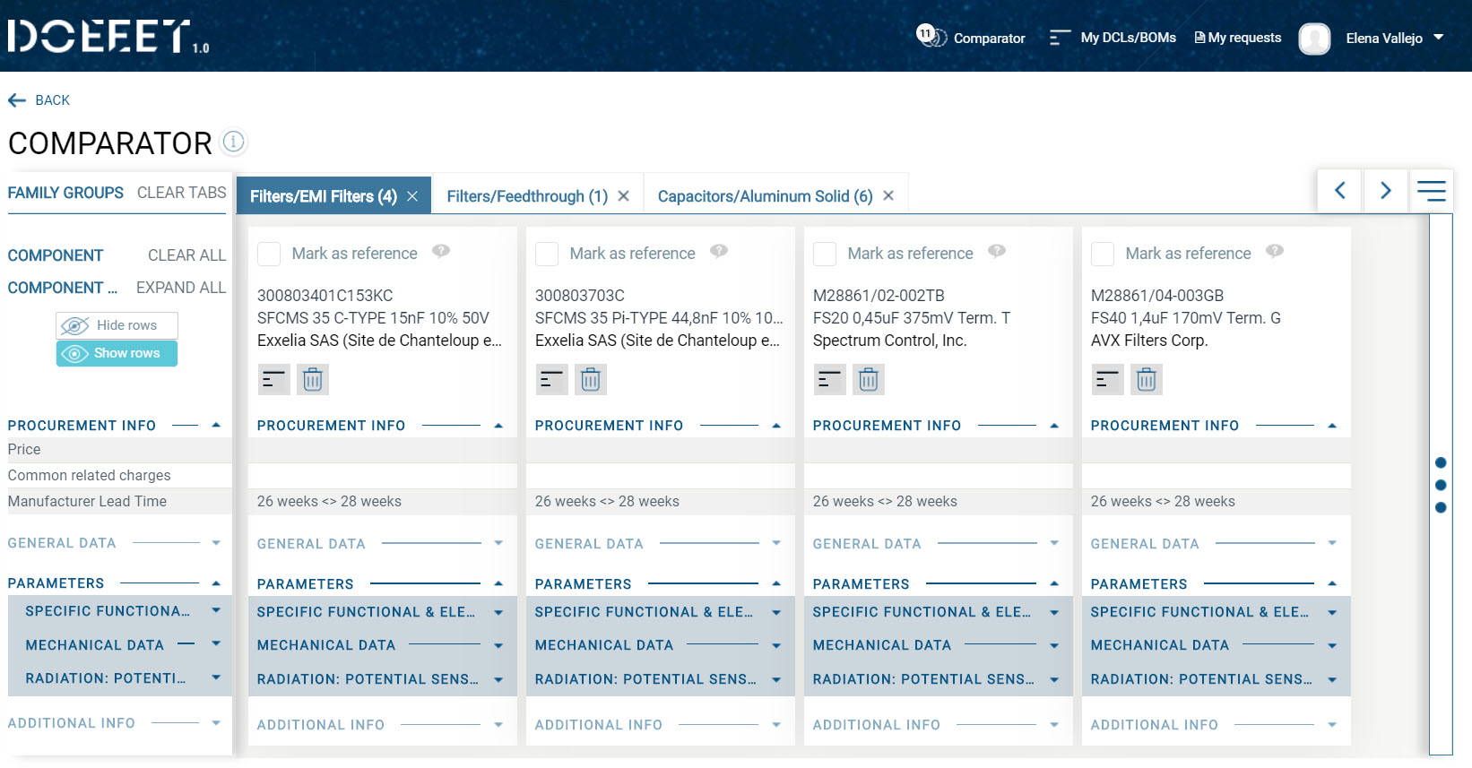
Task: Click reference hint icon for M28861/04-003GB
Action: pos(1275,251)
